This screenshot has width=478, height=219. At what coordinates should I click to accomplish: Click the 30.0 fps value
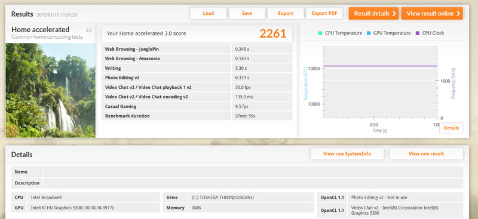242,87
